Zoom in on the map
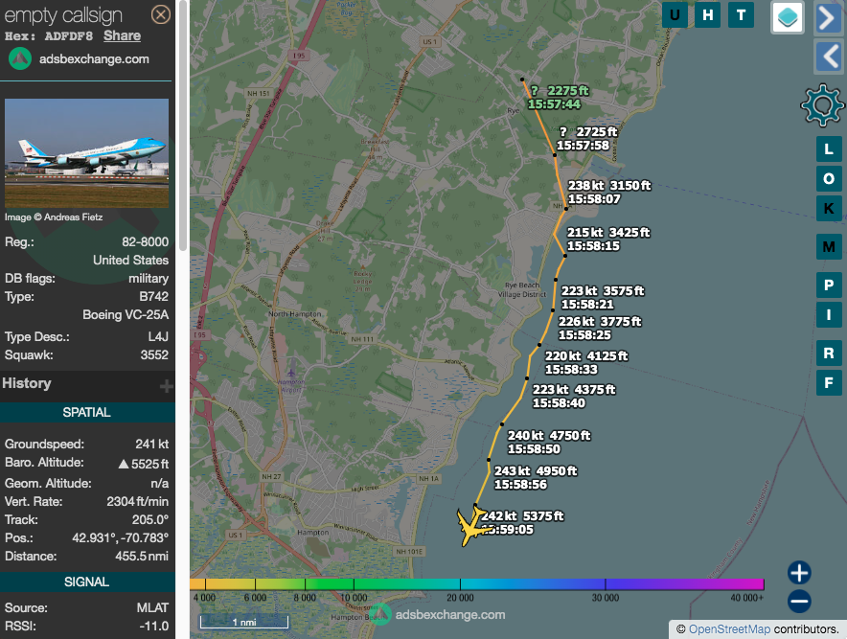This screenshot has height=639, width=847. 799,573
